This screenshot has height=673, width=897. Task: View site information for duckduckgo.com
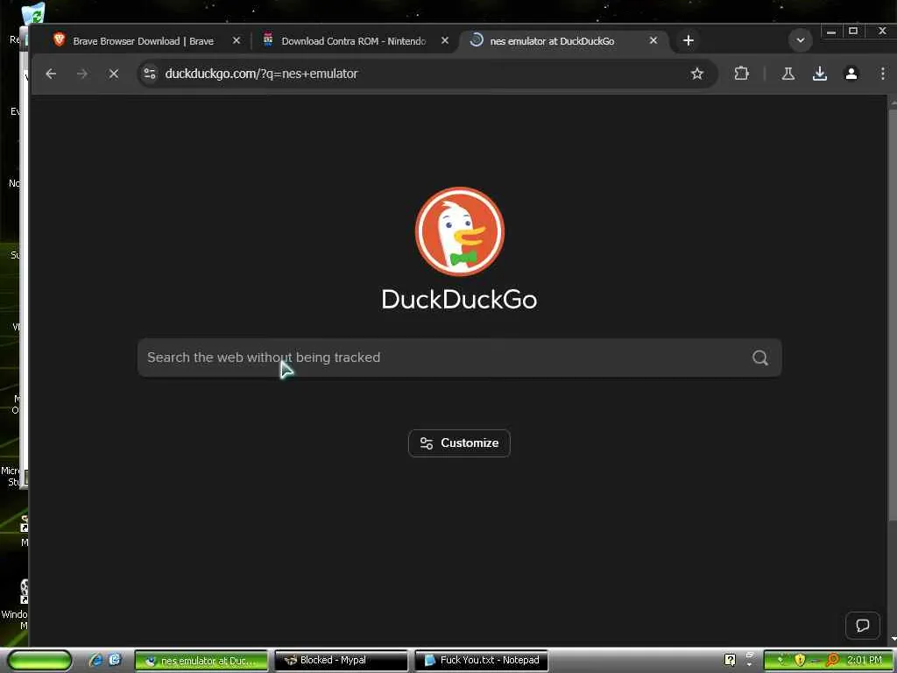[x=150, y=74]
